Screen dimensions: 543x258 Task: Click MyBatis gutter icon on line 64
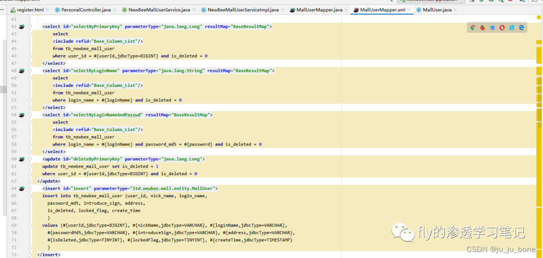point(22,189)
